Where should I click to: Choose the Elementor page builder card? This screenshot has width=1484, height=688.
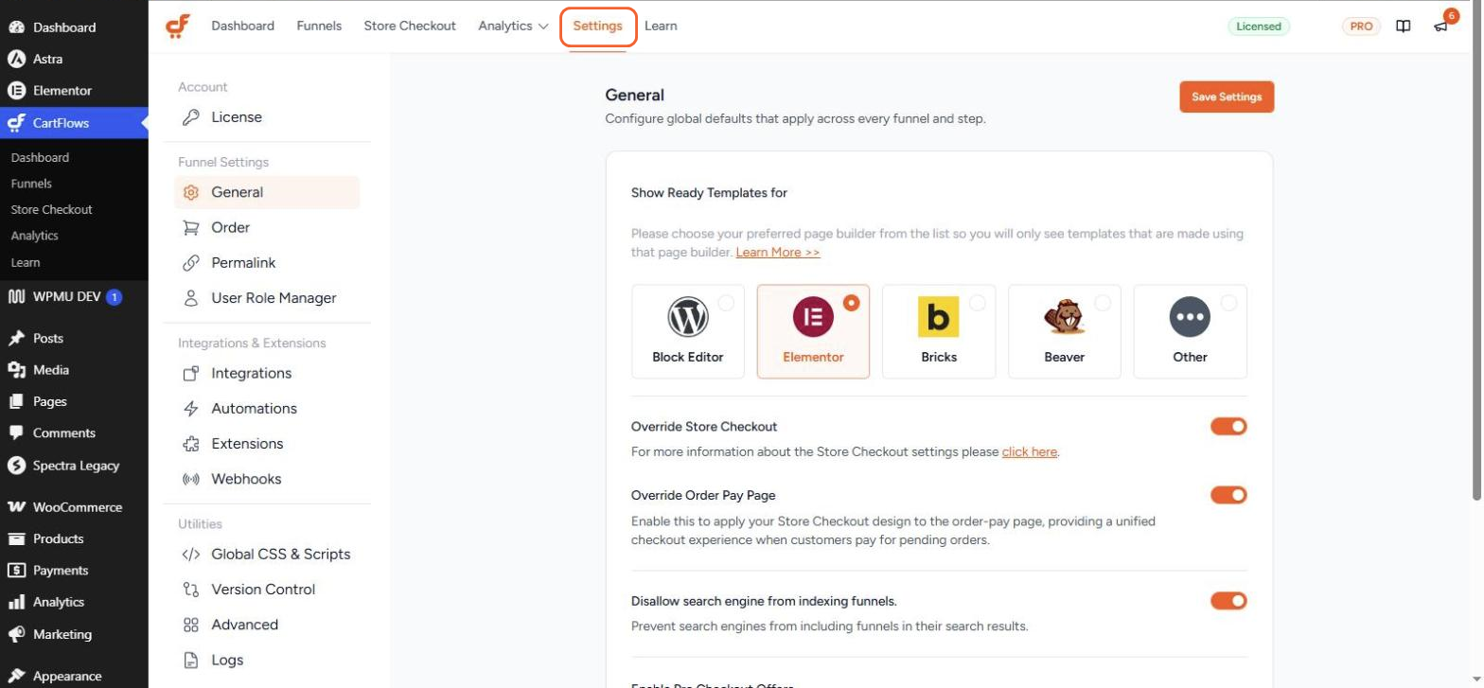tap(813, 331)
